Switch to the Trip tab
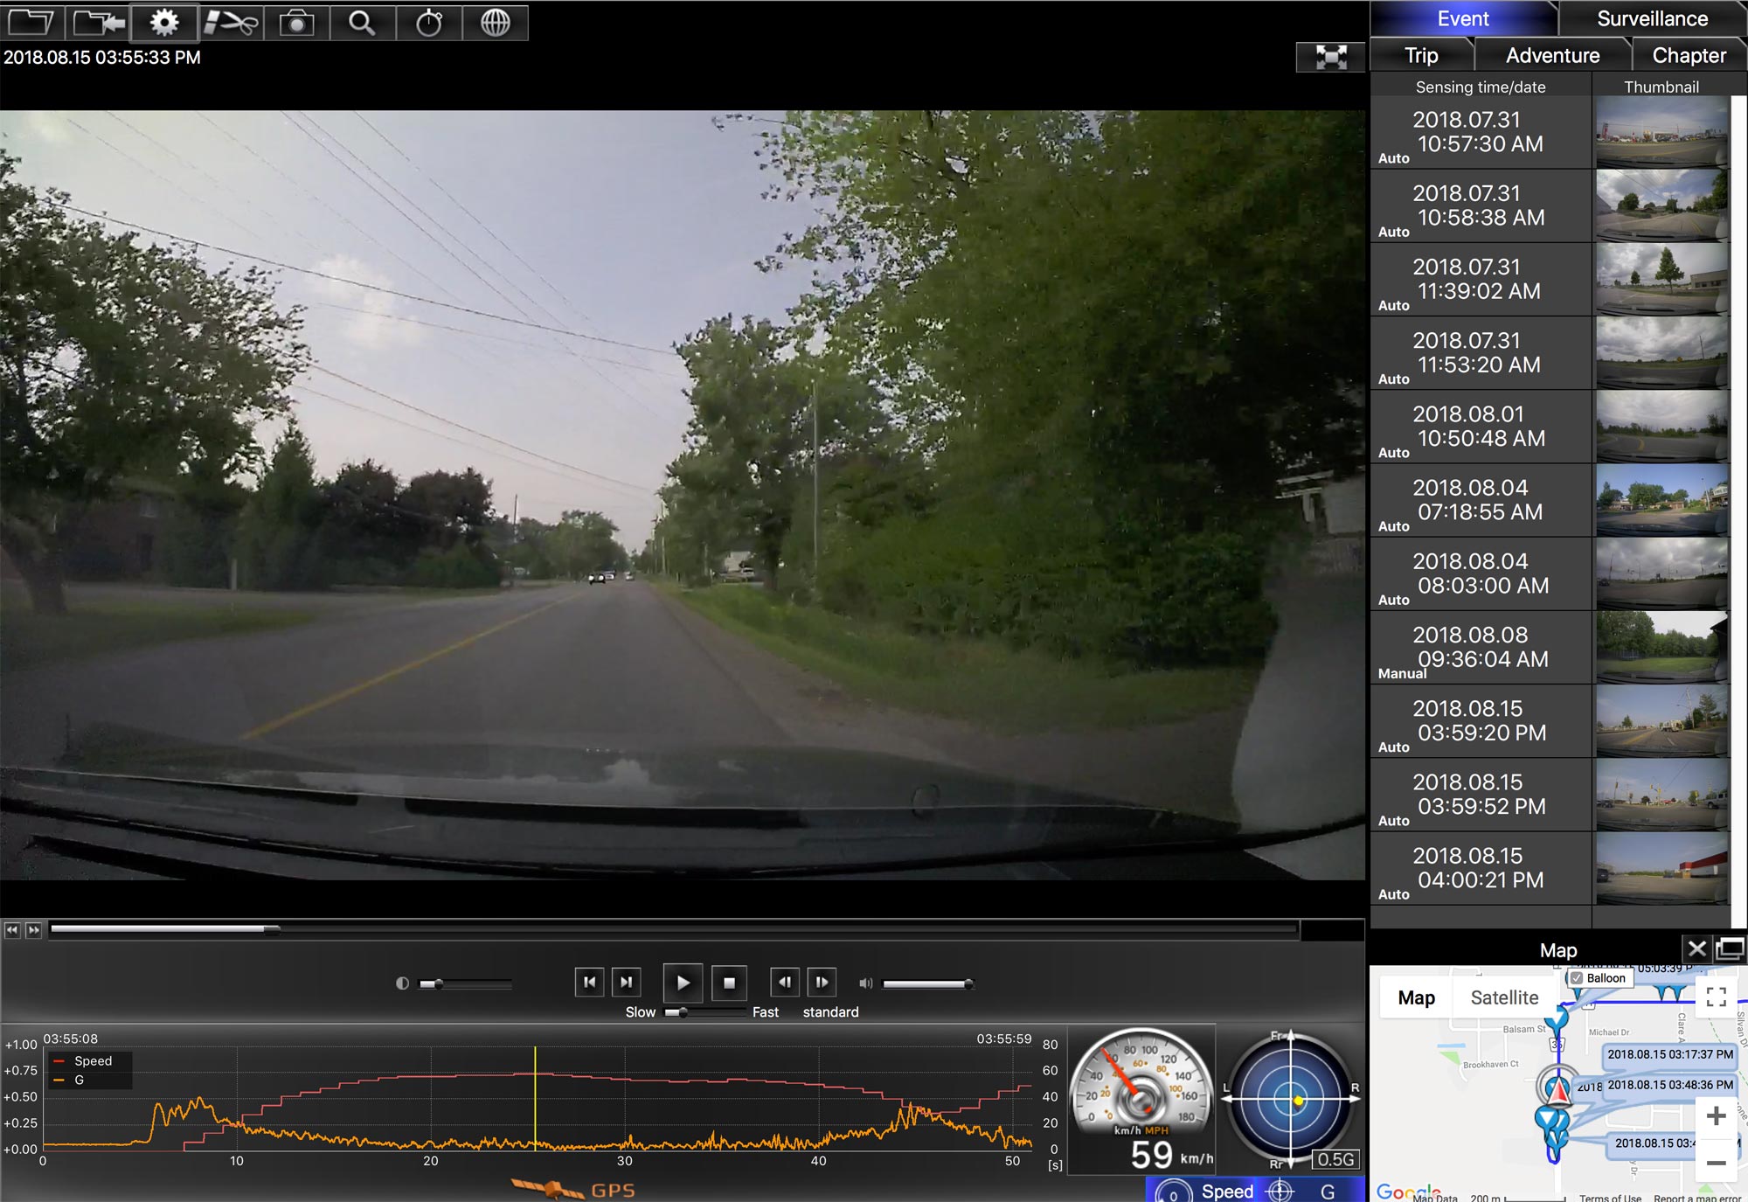This screenshot has height=1202, width=1748. [1421, 55]
